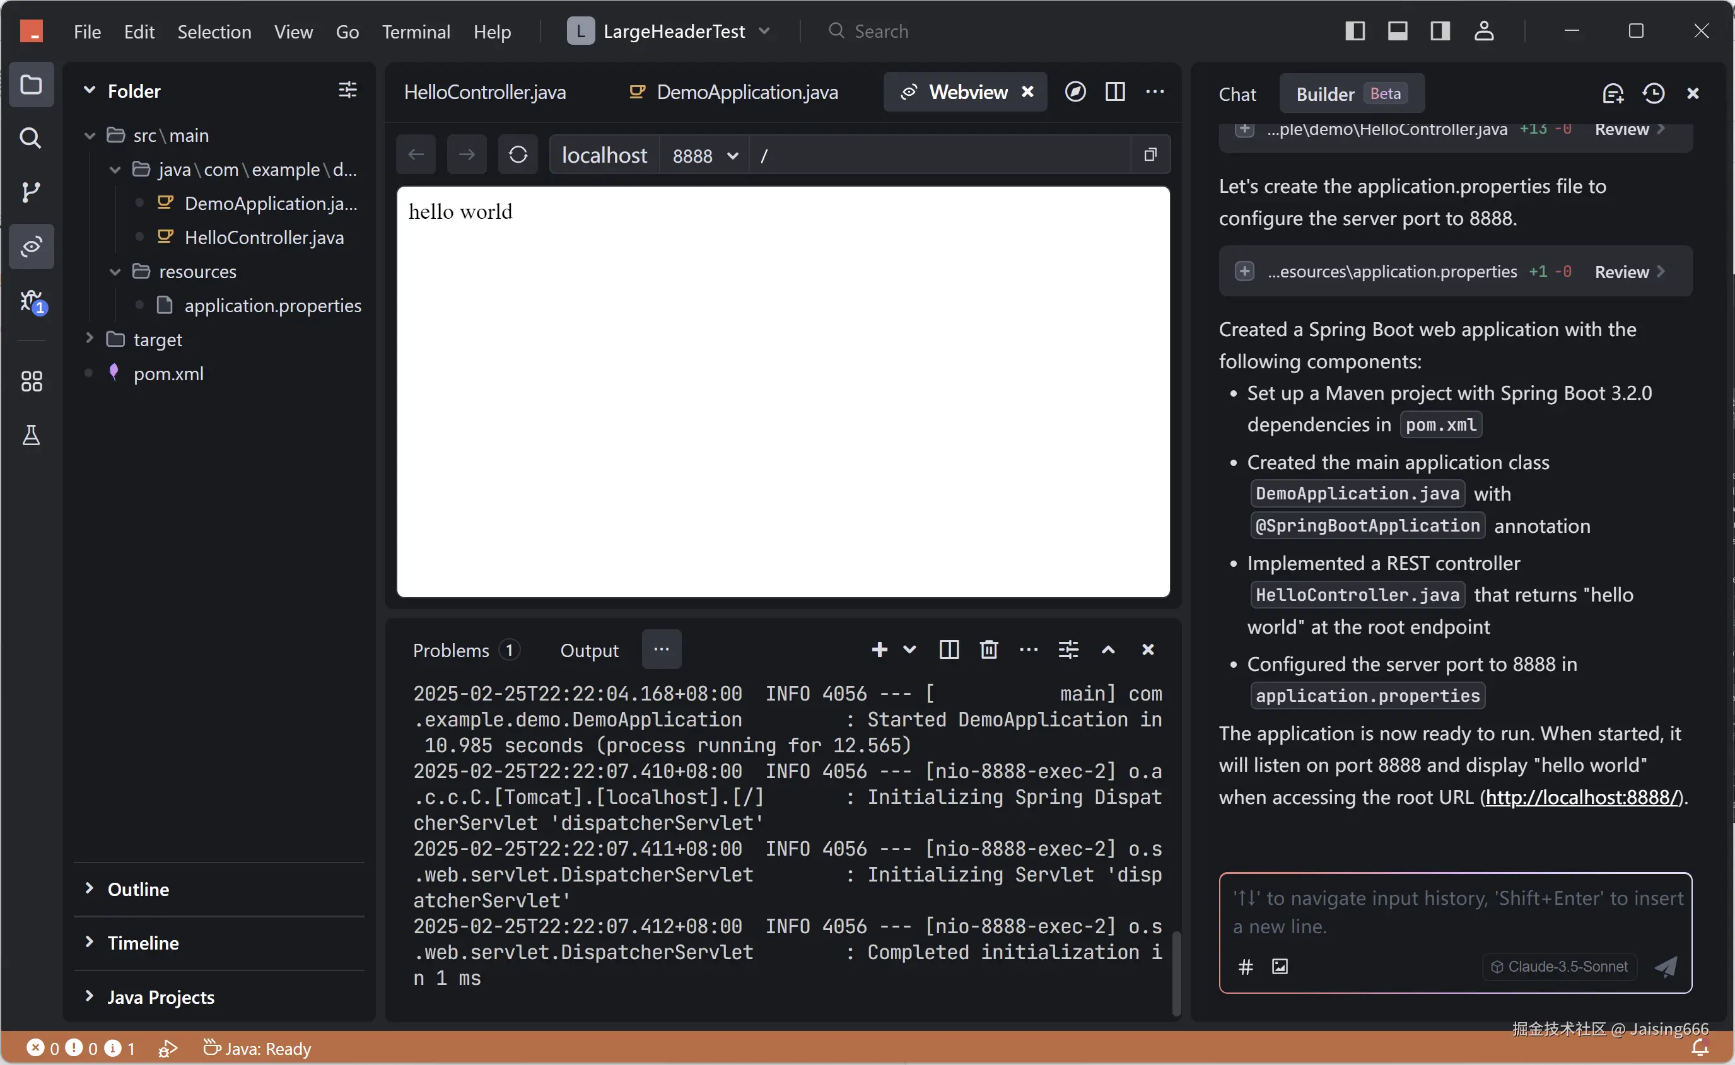The width and height of the screenshot is (1735, 1065).
Task: Open the Source Control sidebar icon
Action: pos(30,192)
